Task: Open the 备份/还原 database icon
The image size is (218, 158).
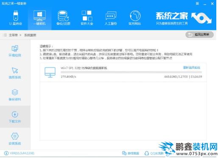Action: (63, 18)
